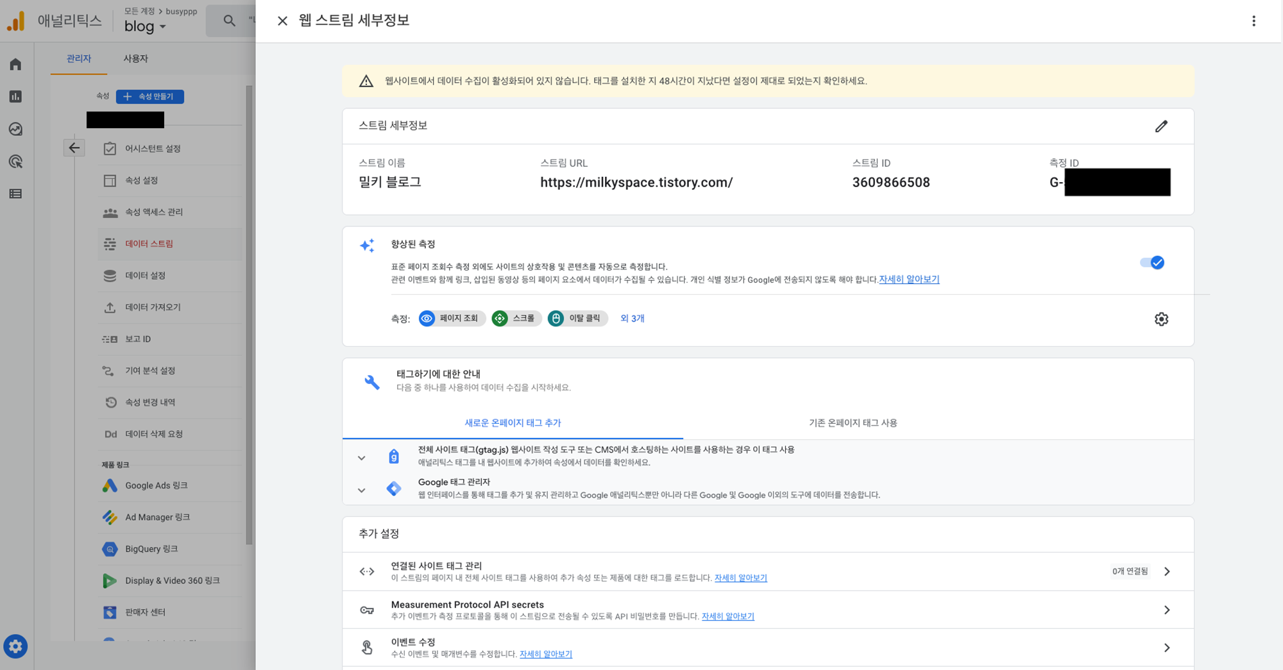Open Ad Manager 링크 item

tap(170, 517)
